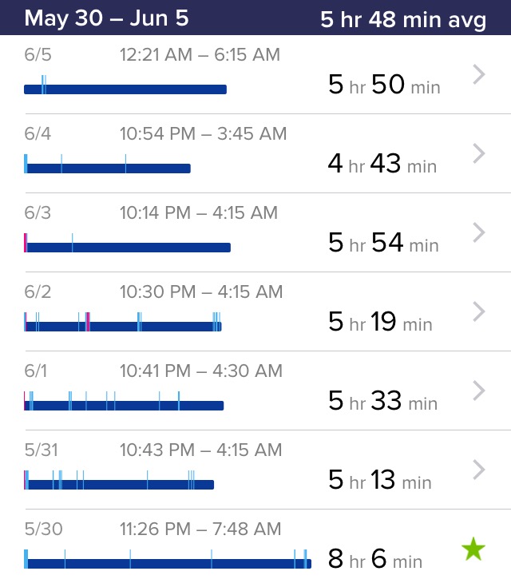511x579 pixels.
Task: Open 6/4 sleep details via chevron
Action: [x=479, y=153]
